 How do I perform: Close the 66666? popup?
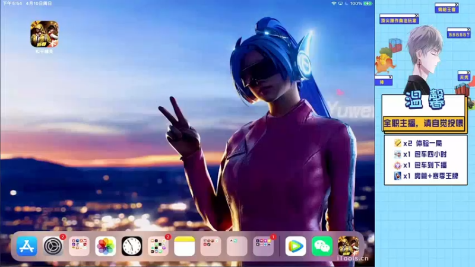click(468, 29)
